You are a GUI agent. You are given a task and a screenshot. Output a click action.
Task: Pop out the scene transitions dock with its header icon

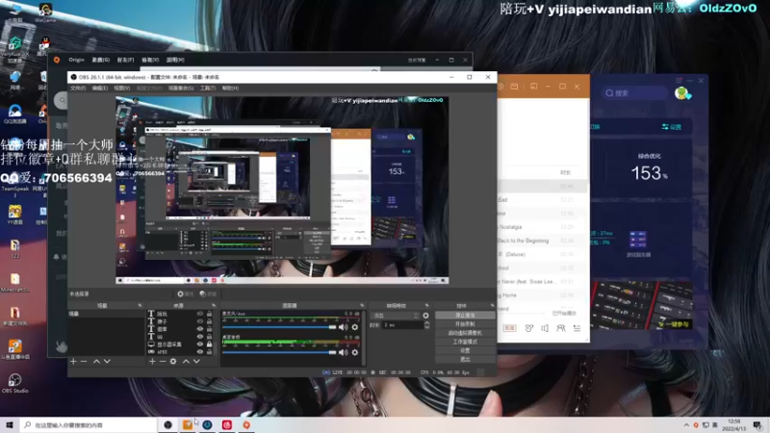[x=426, y=305]
